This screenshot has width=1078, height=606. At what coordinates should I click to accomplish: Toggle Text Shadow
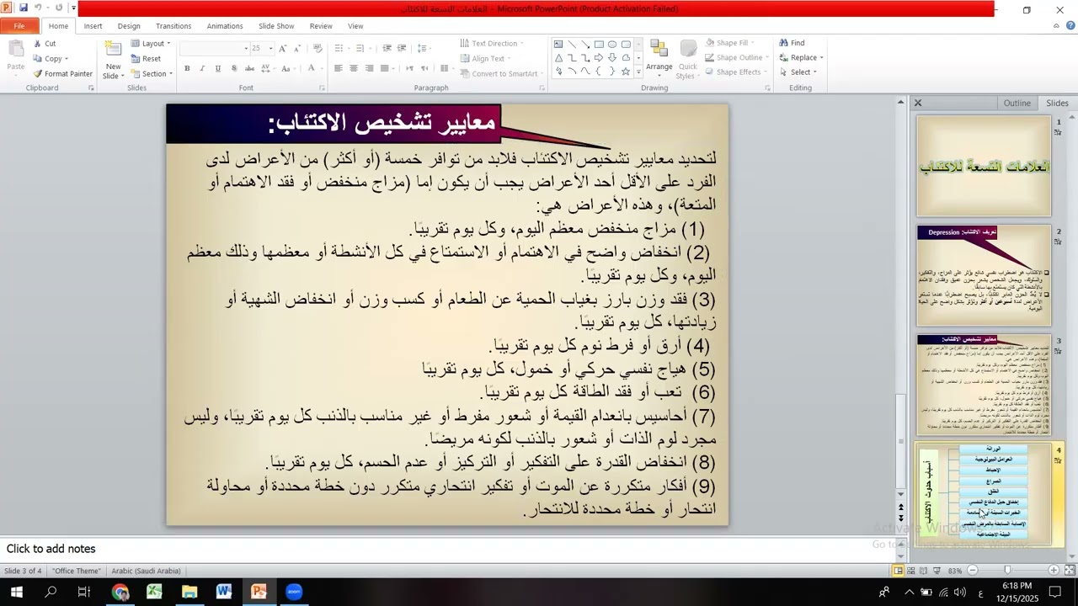pos(232,68)
